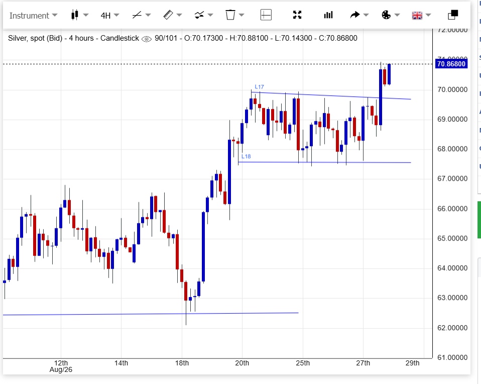Viewport: 481px width, 384px height.
Task: Choose the ruler measurement tool icon
Action: click(x=168, y=15)
